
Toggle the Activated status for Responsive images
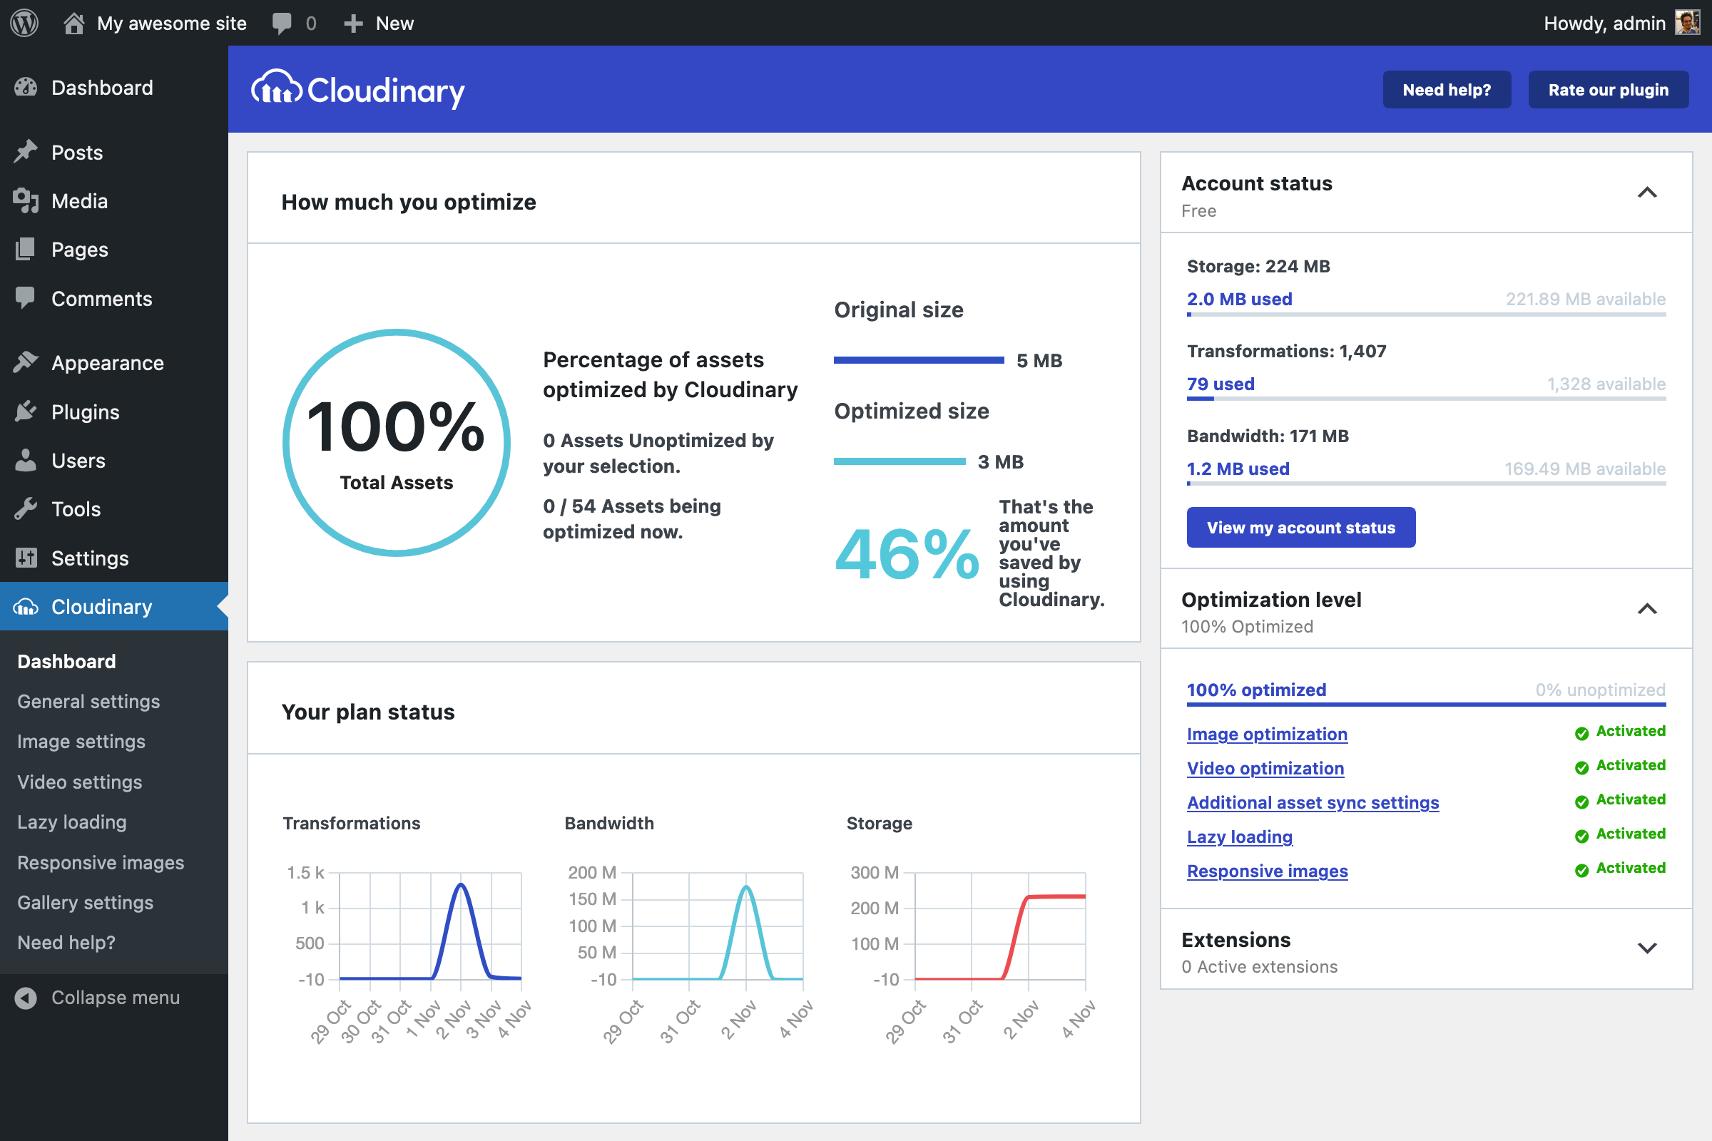[x=1621, y=868]
